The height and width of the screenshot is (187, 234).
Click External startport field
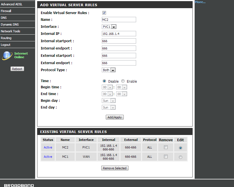pyautogui.click(x=119, y=55)
